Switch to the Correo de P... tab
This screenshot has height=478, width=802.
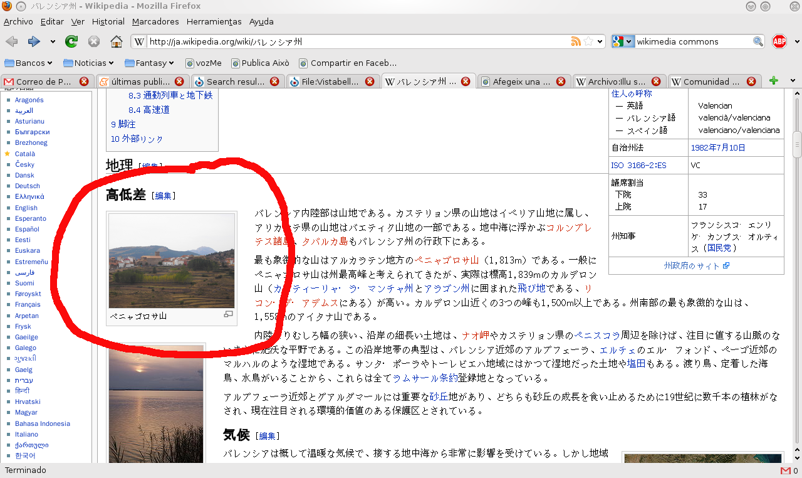[x=43, y=82]
